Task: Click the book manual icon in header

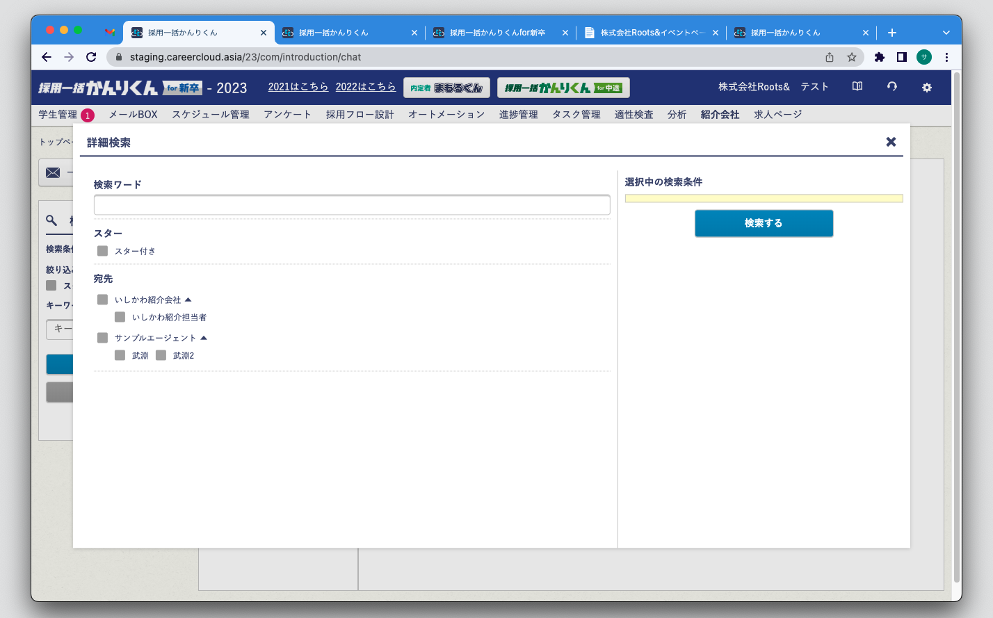Action: [857, 87]
